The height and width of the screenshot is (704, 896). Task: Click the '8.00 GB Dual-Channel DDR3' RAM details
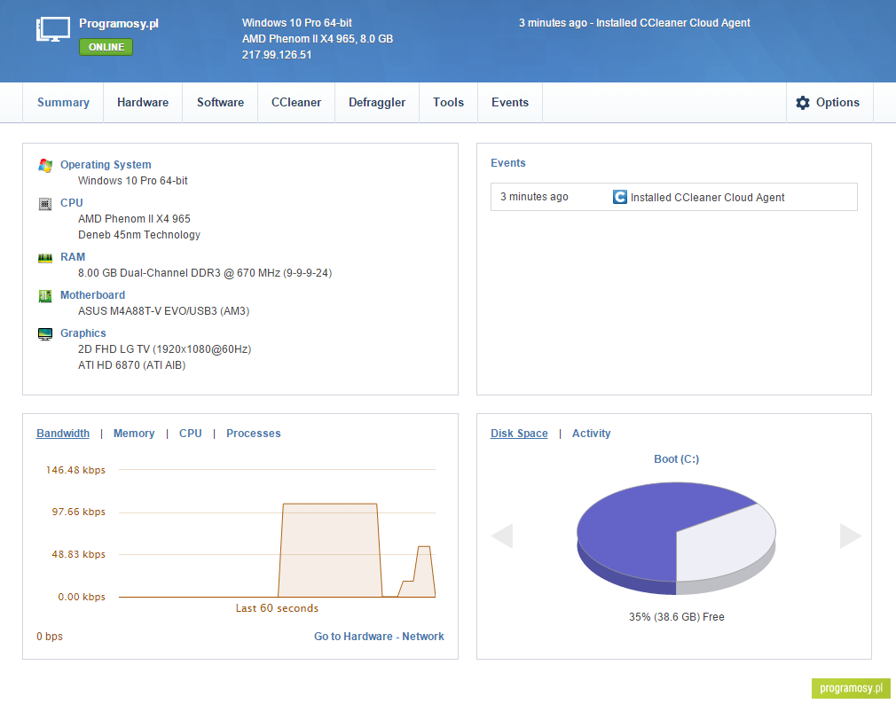205,273
